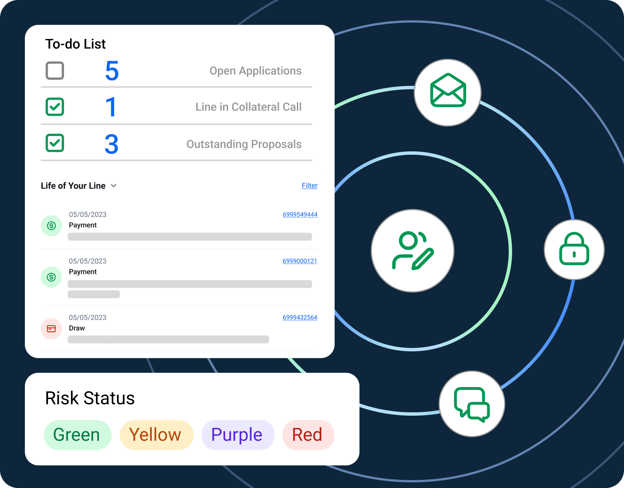Click the open envelope mail icon
The image size is (624, 488).
[448, 93]
